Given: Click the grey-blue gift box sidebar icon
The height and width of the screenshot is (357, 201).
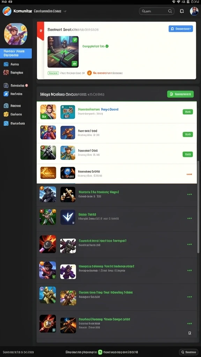Looking at the screenshot, I should pos(6,106).
